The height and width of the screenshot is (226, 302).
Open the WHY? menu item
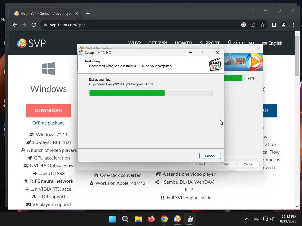click(x=134, y=43)
